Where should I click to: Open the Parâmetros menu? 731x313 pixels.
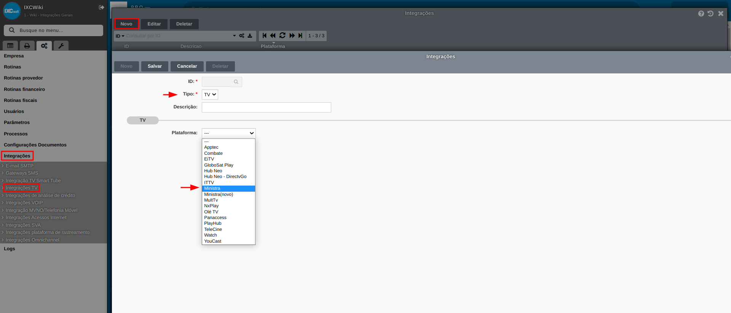click(17, 122)
